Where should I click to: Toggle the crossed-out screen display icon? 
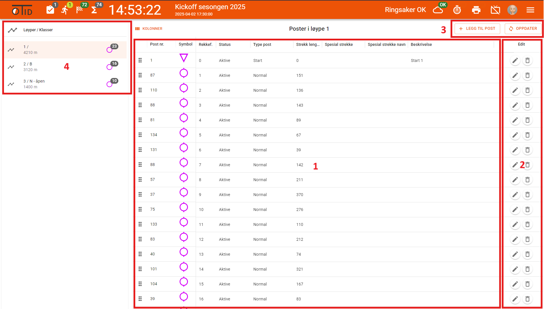click(x=495, y=10)
